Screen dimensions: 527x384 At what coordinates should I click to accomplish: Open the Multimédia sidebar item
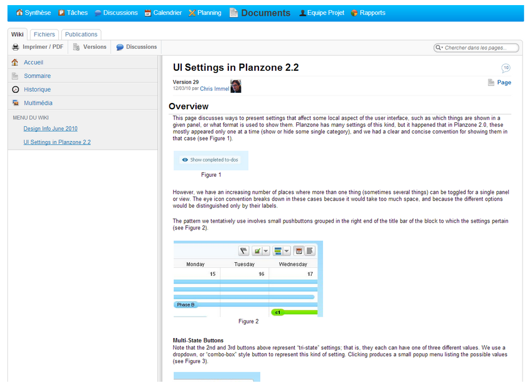pyautogui.click(x=38, y=103)
